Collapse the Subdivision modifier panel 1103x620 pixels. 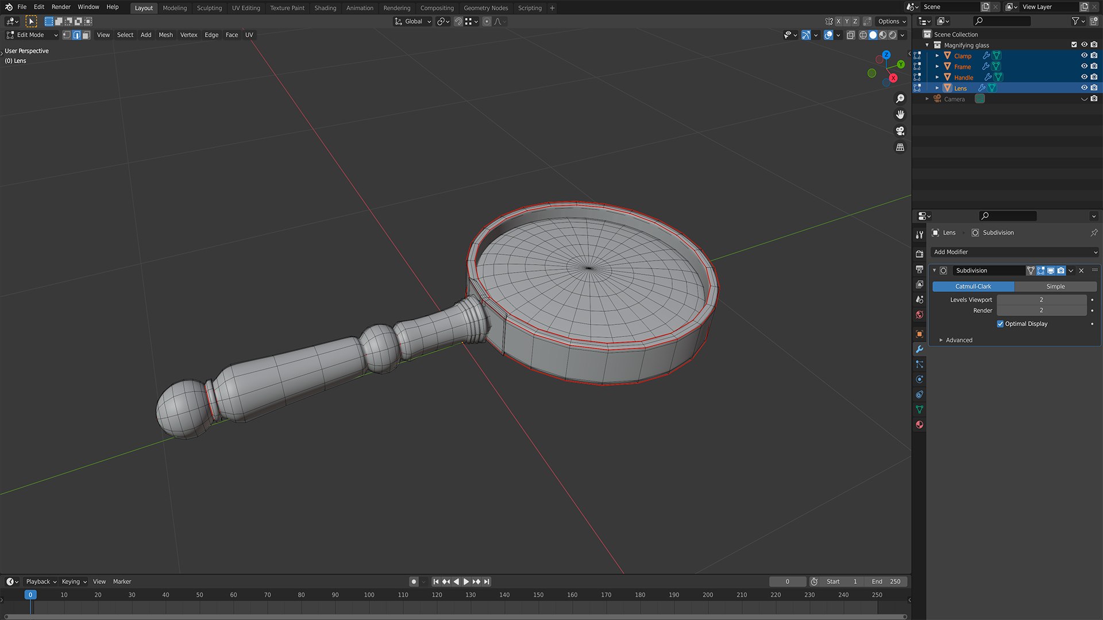point(935,270)
